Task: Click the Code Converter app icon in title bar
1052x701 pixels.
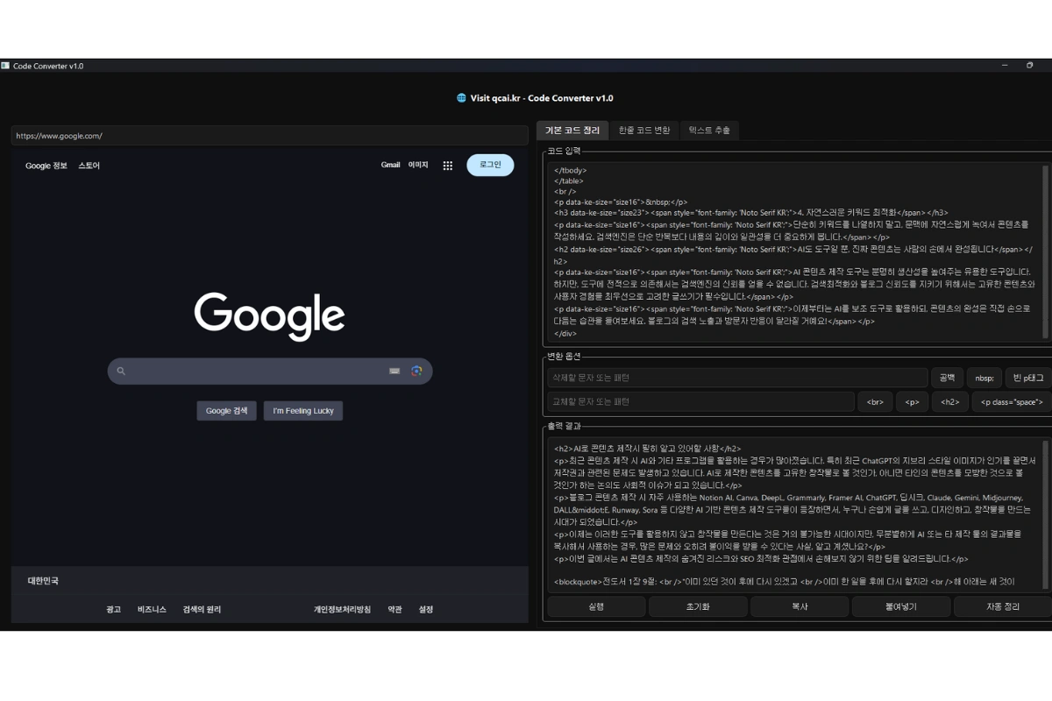Action: pos(6,66)
